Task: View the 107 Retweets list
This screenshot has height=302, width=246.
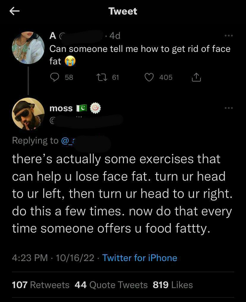Action: (x=40, y=285)
